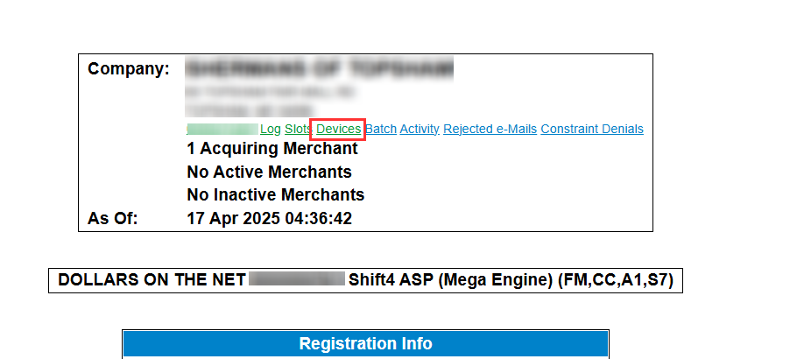The image size is (797, 359).
Task: Click the highlighted Devices link
Action: coord(338,130)
